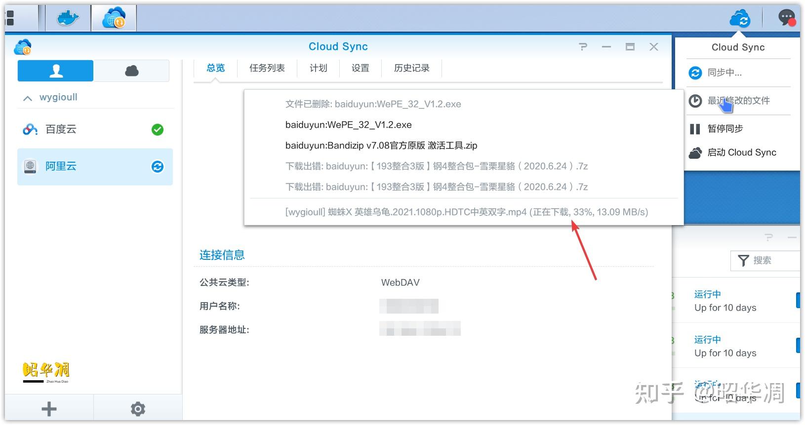Click the filter funnel icon in background window

[x=743, y=260]
